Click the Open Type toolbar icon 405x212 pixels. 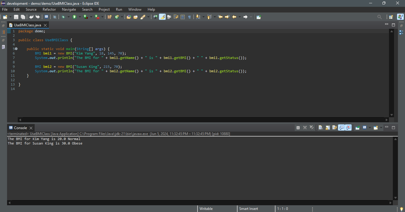[129, 17]
